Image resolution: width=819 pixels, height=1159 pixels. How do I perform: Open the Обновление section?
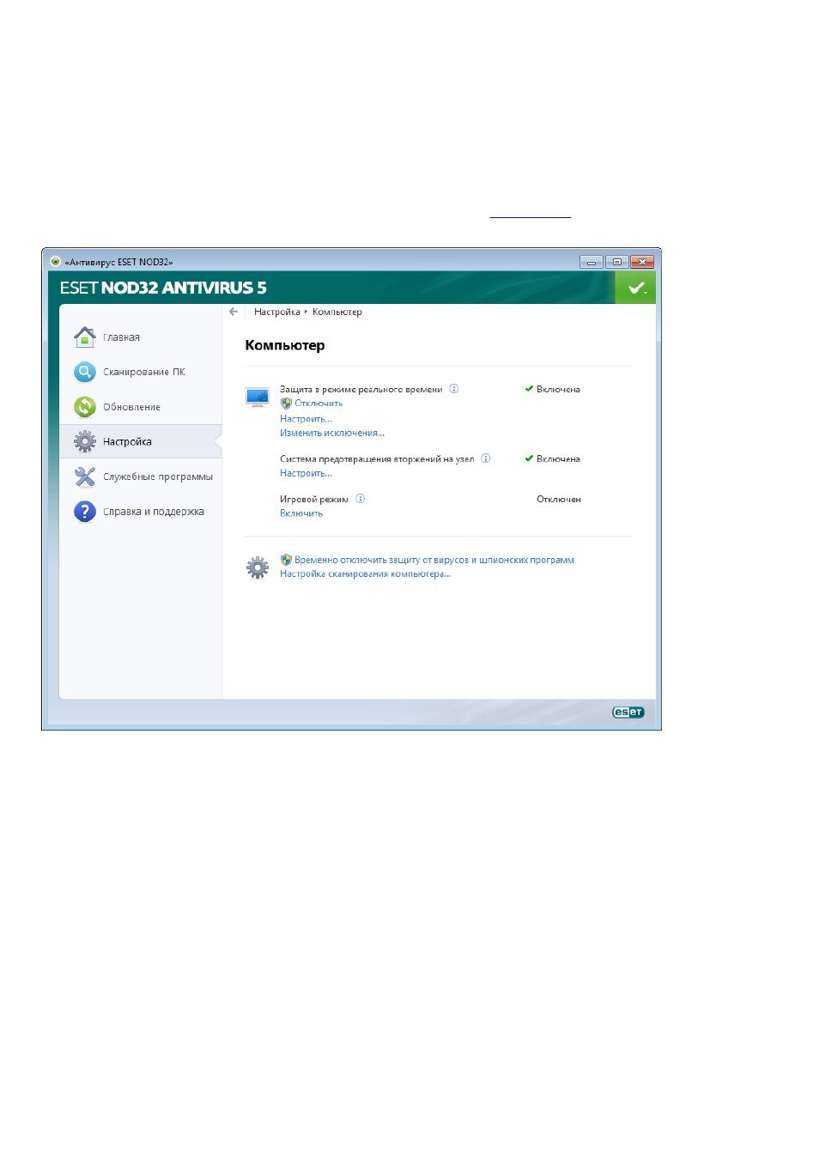point(131,407)
